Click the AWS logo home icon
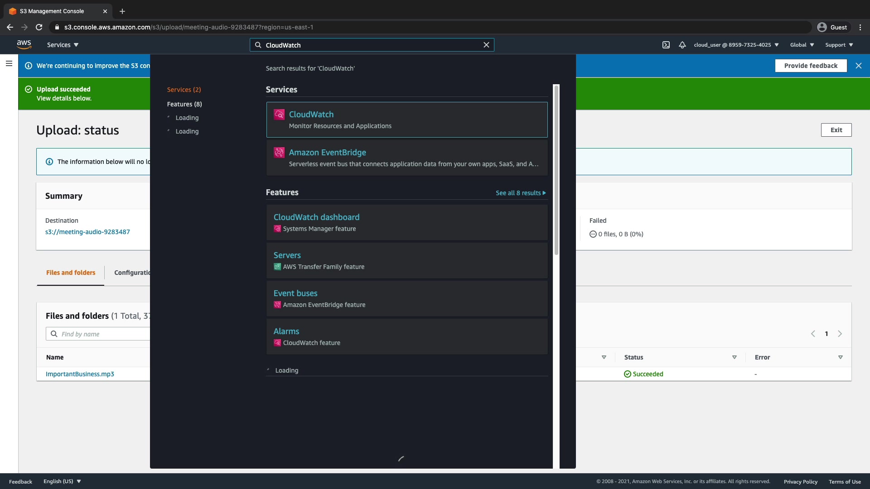 [24, 44]
